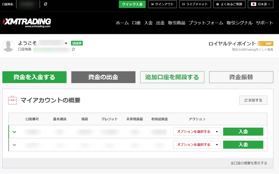Click the profile avatar icon

tap(8, 46)
